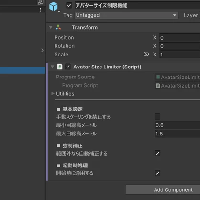Collapse the Transform component foldout
Screen dimensions: 200x200
pos(51,27)
